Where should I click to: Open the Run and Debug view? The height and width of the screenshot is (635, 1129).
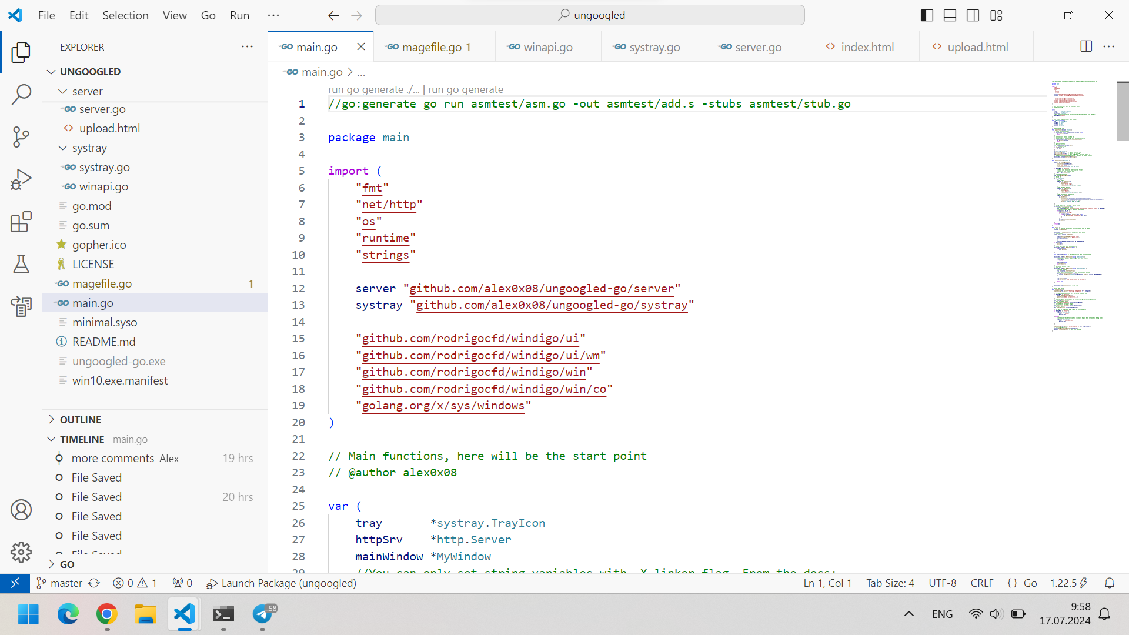(21, 179)
